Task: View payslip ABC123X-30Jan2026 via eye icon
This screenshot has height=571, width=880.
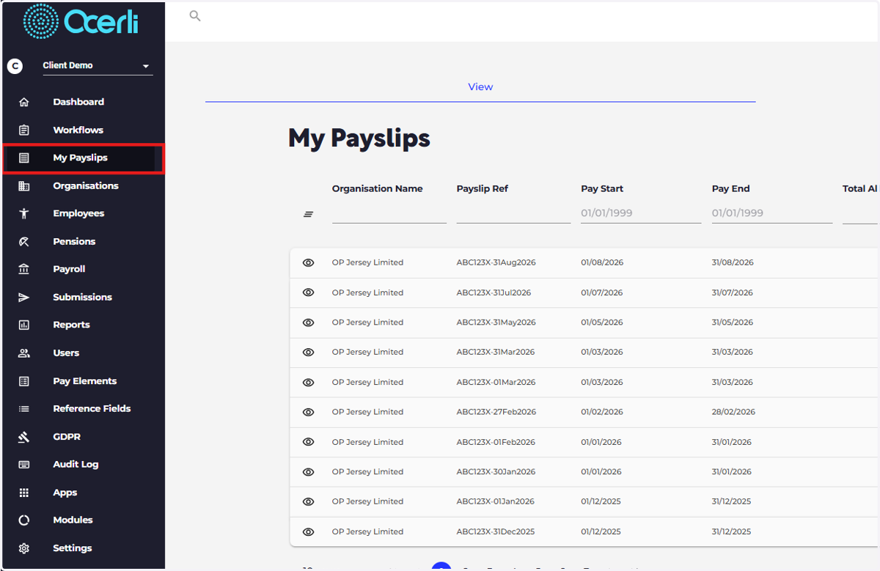Action: point(309,472)
